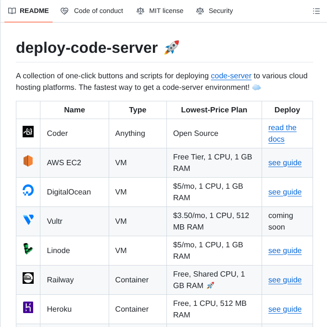
Task: Open the MIT license tab
Action: [x=160, y=11]
